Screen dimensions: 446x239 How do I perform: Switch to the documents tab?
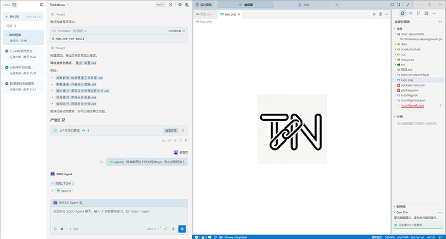[x=304, y=5]
